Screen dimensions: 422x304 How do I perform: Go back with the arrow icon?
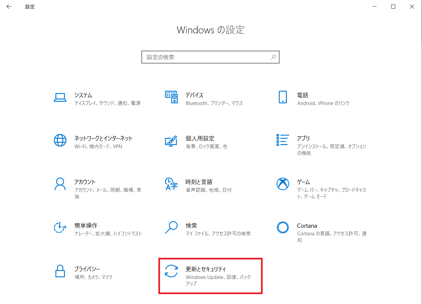pyautogui.click(x=9, y=7)
